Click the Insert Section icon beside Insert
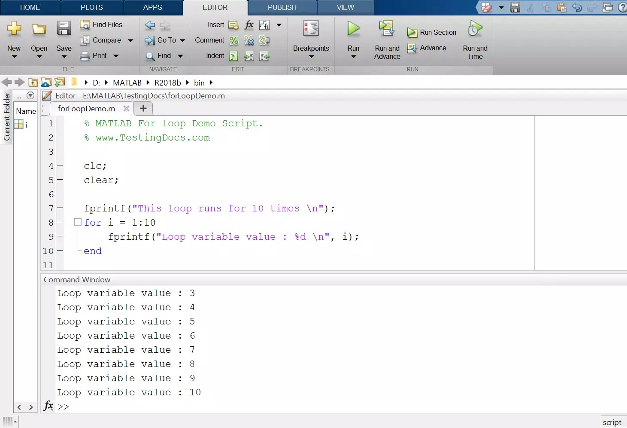 click(233, 25)
